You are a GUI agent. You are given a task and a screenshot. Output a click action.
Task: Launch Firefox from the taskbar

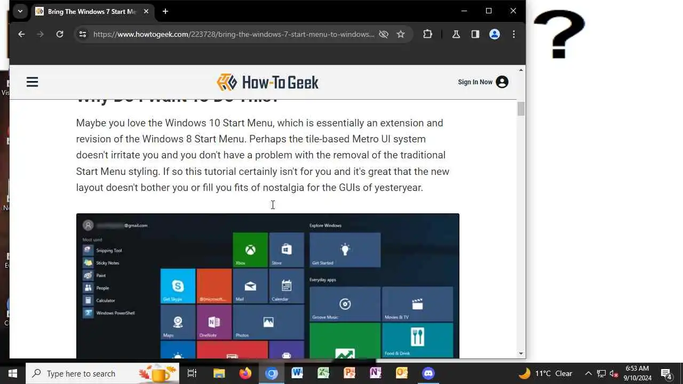245,373
